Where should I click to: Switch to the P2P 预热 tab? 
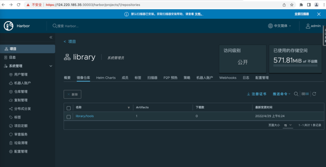click(171, 78)
